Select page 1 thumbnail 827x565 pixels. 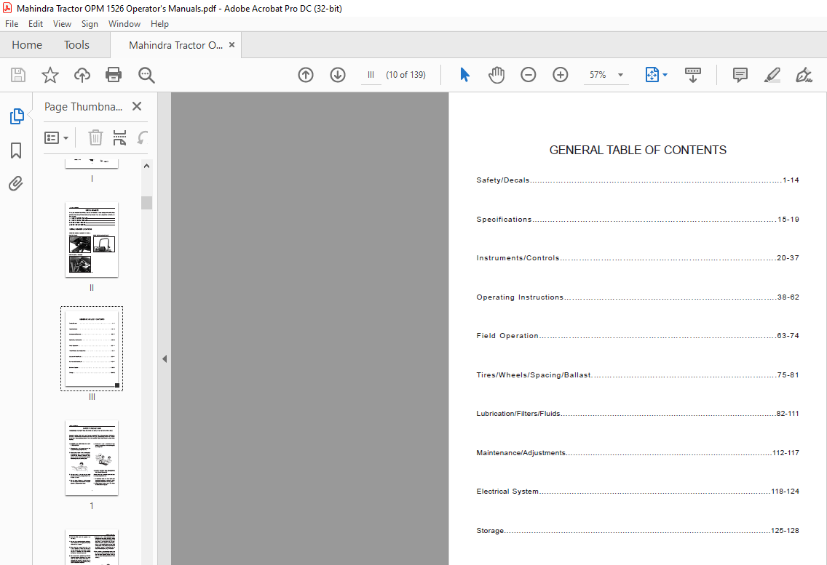point(92,458)
